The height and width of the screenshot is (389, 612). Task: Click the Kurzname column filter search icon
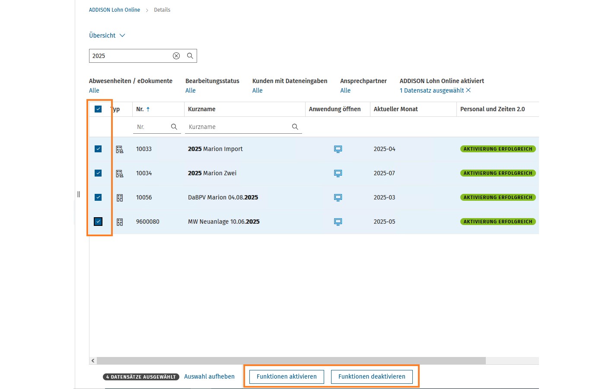[x=295, y=127]
